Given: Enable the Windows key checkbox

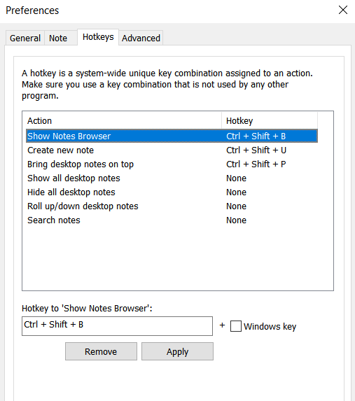Looking at the screenshot, I should click(x=236, y=326).
